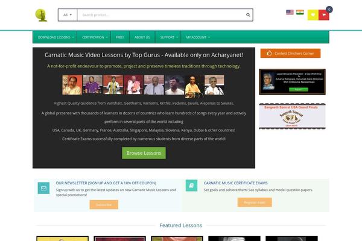
Task: Click the last guru photo thumbnail
Action: click(214, 84)
